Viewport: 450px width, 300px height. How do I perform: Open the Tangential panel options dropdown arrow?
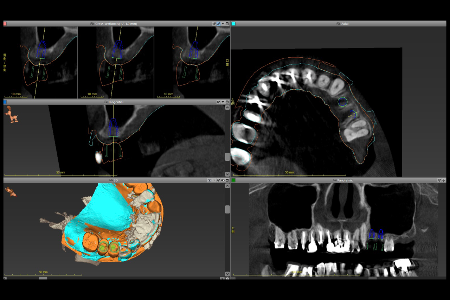223,102
